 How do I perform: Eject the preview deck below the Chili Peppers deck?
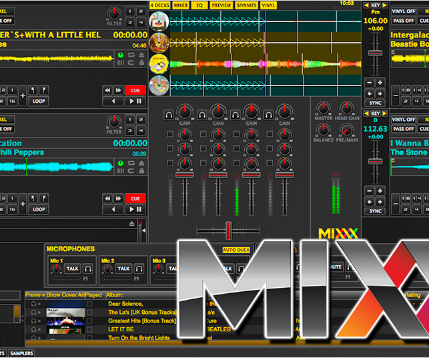pyautogui.click(x=131, y=224)
